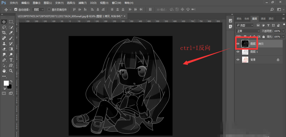
Task: Open the opacity (不透明度) slider arrow
Action: 283,31
